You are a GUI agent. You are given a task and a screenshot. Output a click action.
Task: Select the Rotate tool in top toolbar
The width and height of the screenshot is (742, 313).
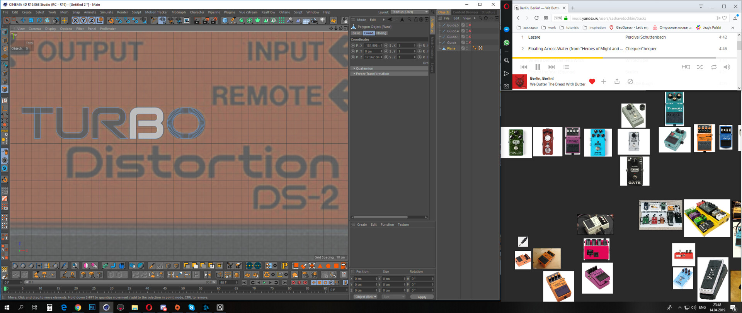(39, 20)
